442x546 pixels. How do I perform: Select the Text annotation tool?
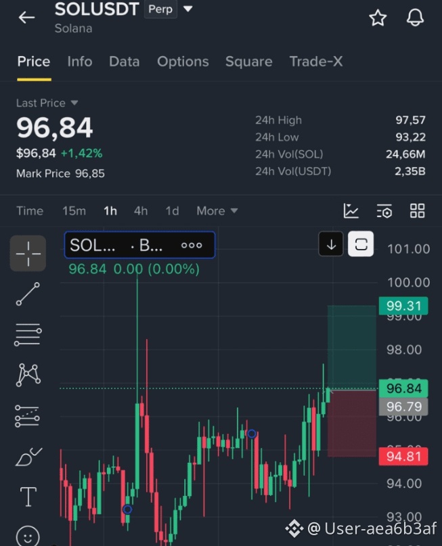[28, 497]
